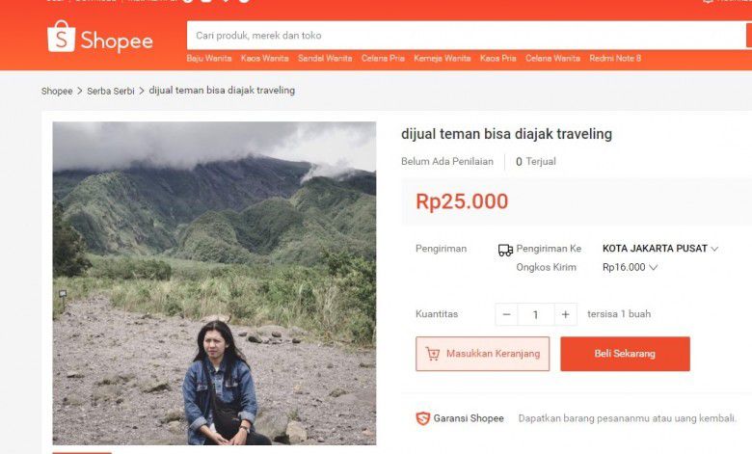
Task: Open the Shopee breadcrumb link
Action: click(57, 91)
